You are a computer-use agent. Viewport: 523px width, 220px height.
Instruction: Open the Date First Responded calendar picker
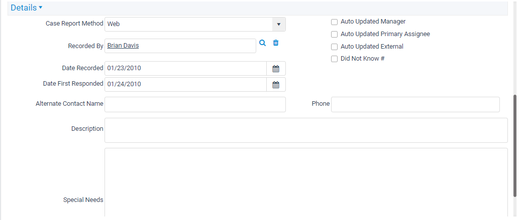click(x=276, y=85)
